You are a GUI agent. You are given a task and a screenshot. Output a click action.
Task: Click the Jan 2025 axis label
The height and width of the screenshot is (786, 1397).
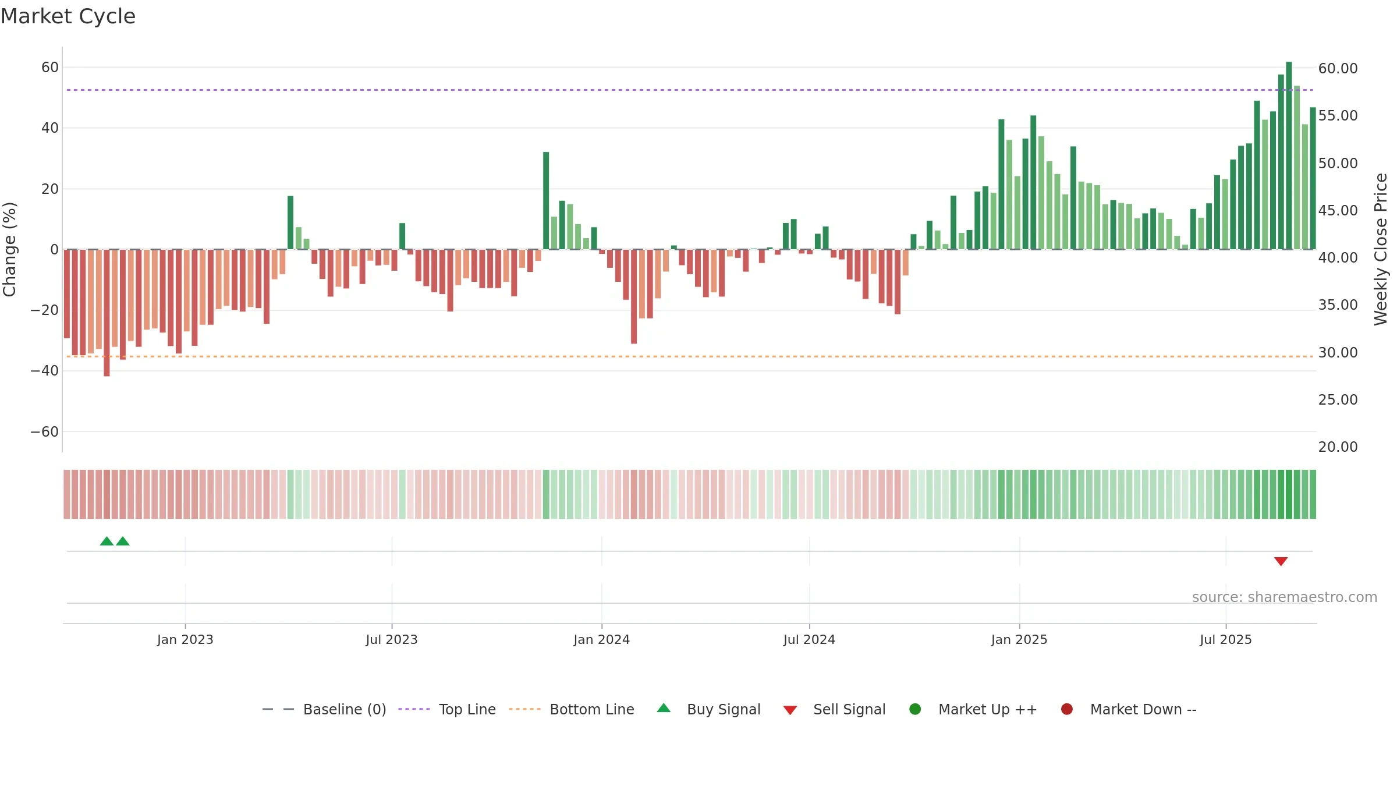pyautogui.click(x=1019, y=639)
